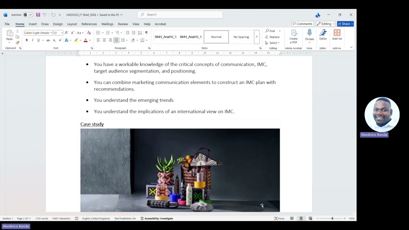The image size is (409, 230).
Task: Undo the last action
Action: pyautogui.click(x=44, y=15)
